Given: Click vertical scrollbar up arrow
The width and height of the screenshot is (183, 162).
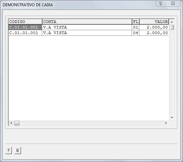Looking at the screenshot, I should coord(172,22).
